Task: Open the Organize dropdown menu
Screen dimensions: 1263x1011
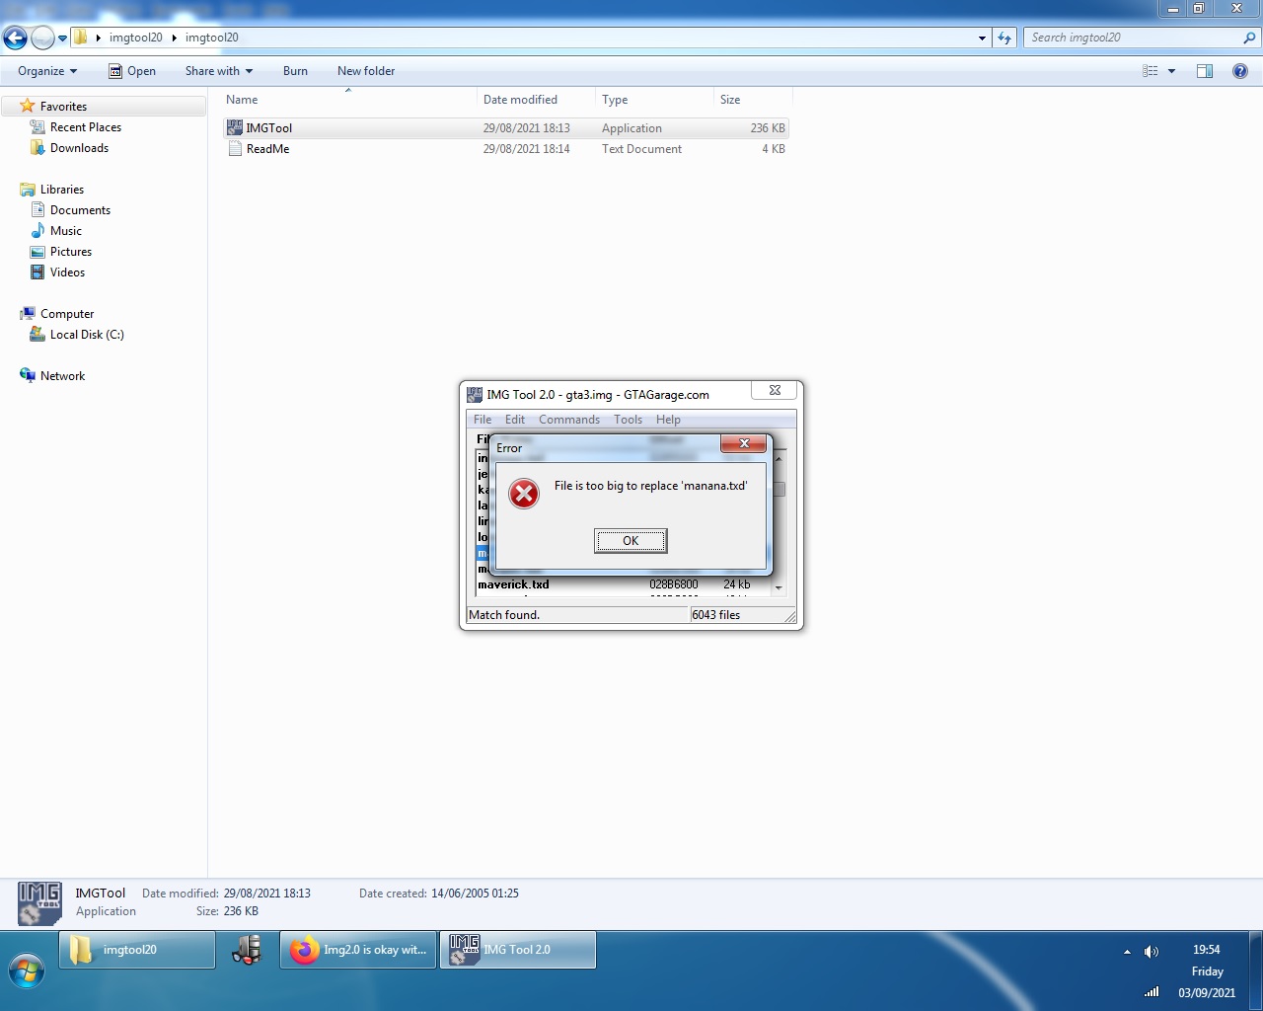Action: coord(47,71)
